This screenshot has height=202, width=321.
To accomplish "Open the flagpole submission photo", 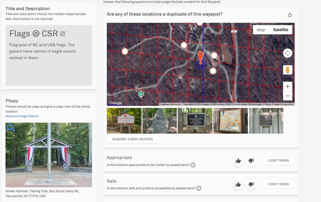I will [49, 155].
